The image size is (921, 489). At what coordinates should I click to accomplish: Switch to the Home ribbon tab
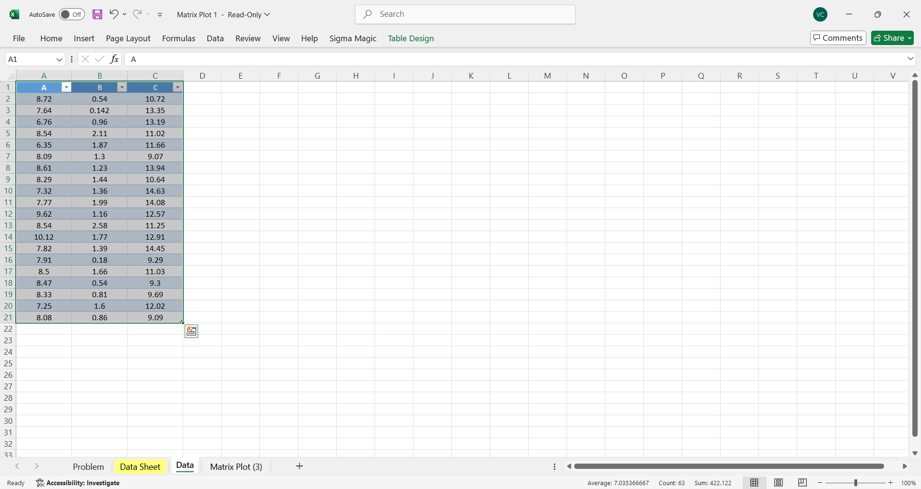51,38
